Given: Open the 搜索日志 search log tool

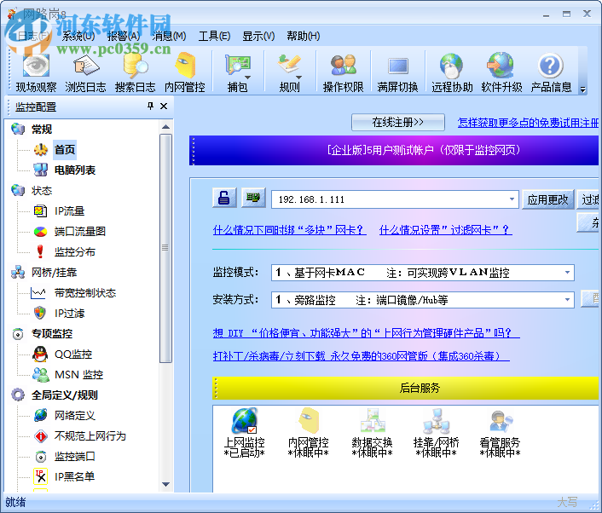Looking at the screenshot, I should click(x=135, y=73).
